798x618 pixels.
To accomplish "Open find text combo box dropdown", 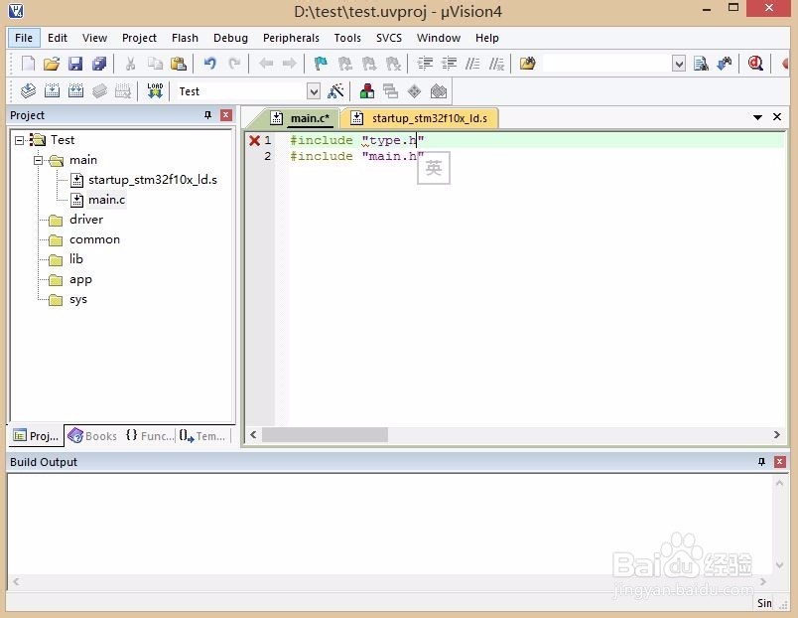I will coord(679,64).
